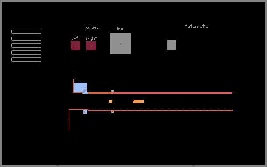
Task: Click the lower red barrel rail
Action: point(160,110)
